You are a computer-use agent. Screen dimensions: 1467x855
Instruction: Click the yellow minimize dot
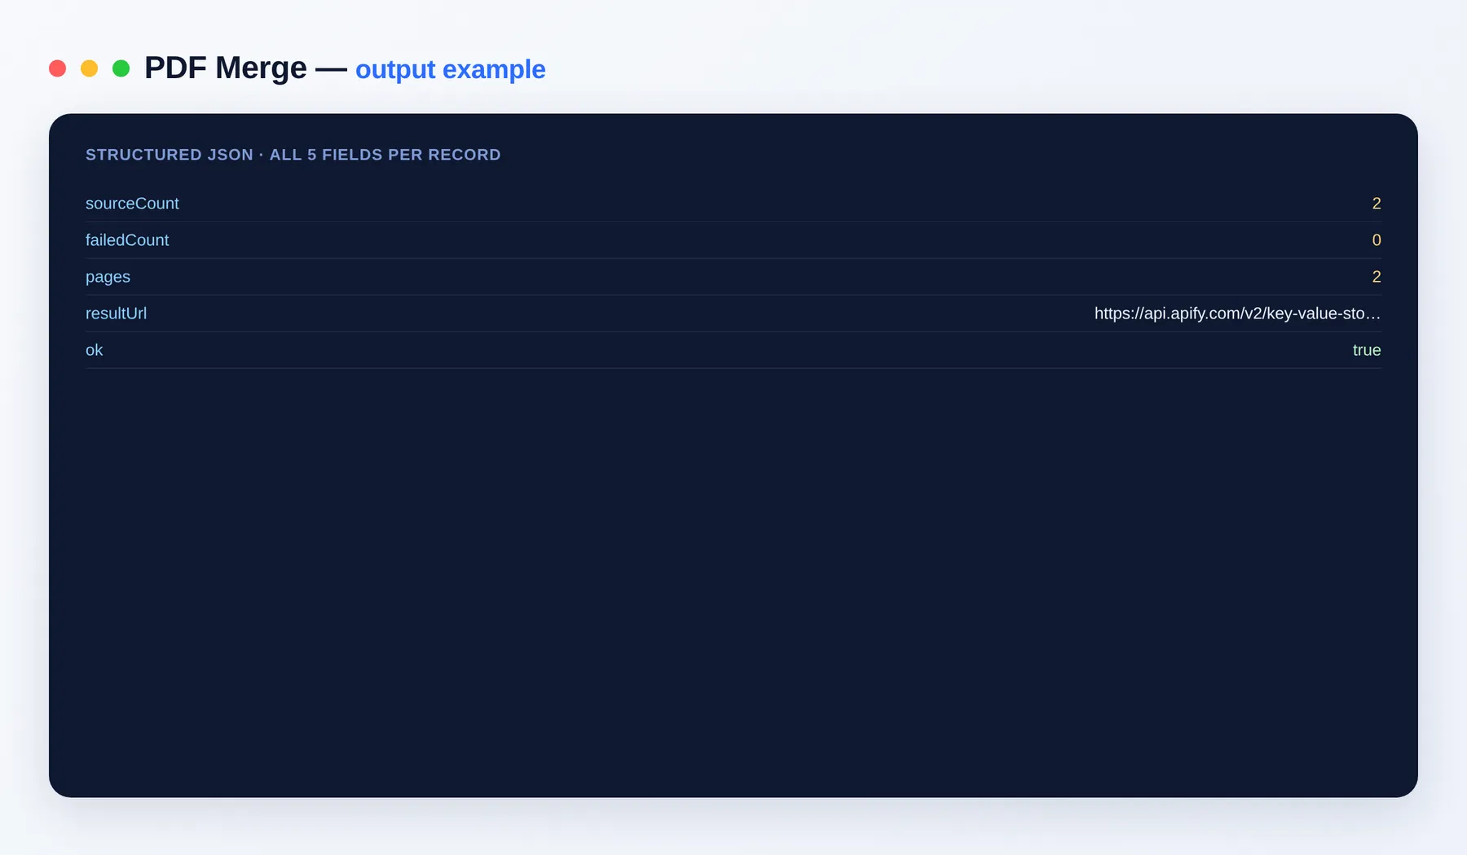[89, 68]
